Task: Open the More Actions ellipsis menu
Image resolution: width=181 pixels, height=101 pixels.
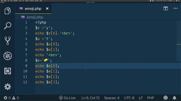Action: click(x=175, y=8)
